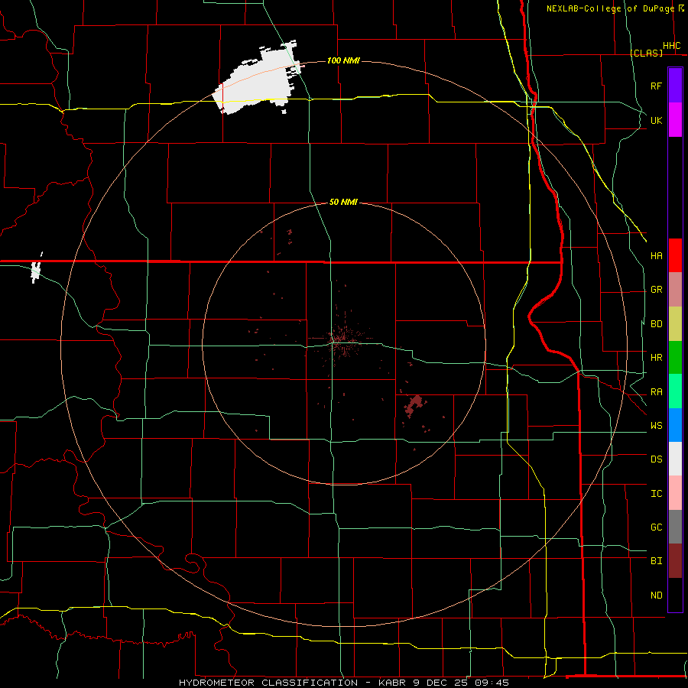688x688 pixels.
Task: Click the GR legend label
Action: (x=657, y=290)
